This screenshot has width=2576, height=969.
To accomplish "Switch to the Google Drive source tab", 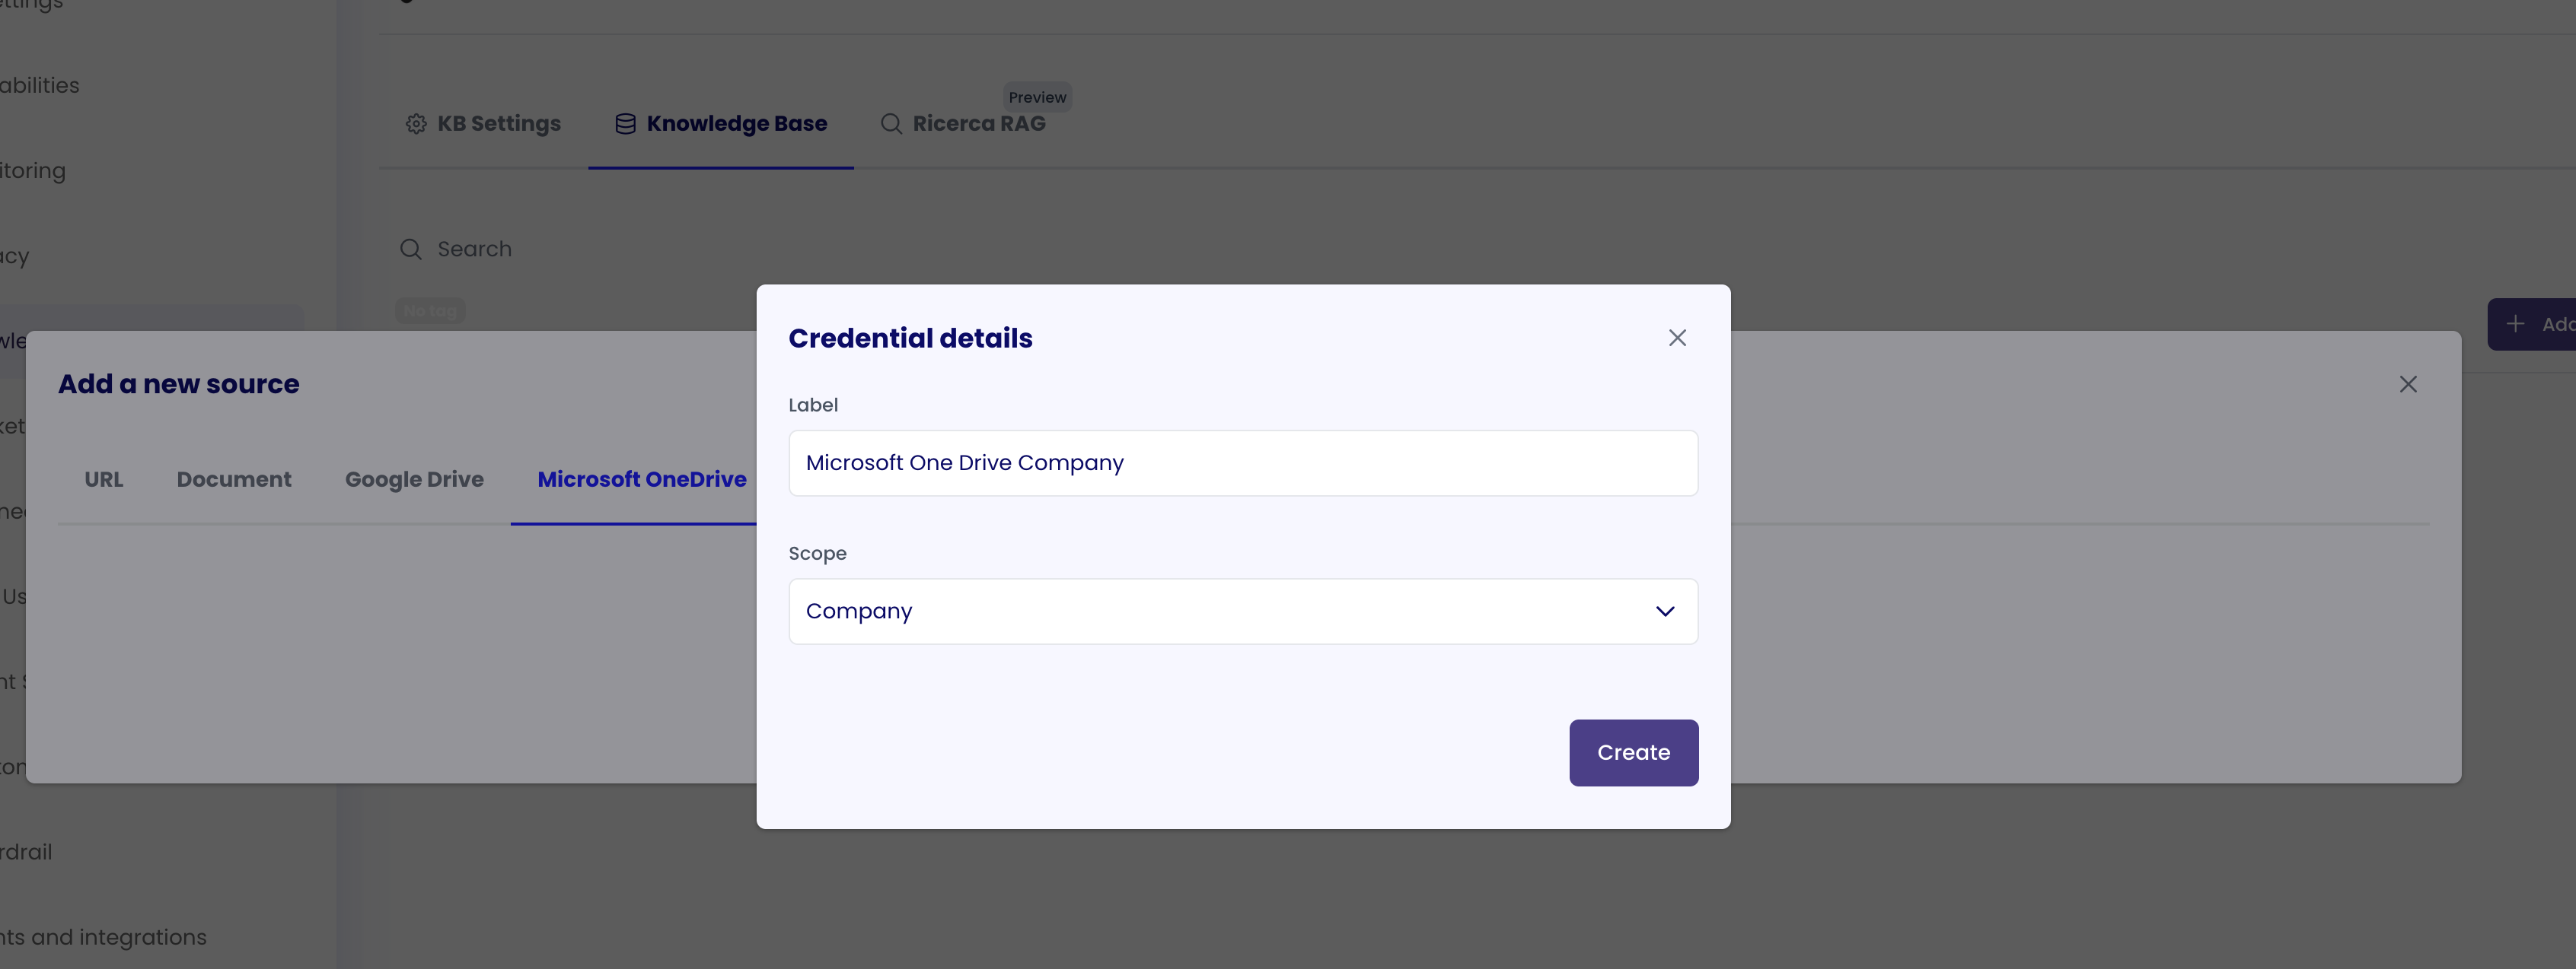I will (x=414, y=479).
